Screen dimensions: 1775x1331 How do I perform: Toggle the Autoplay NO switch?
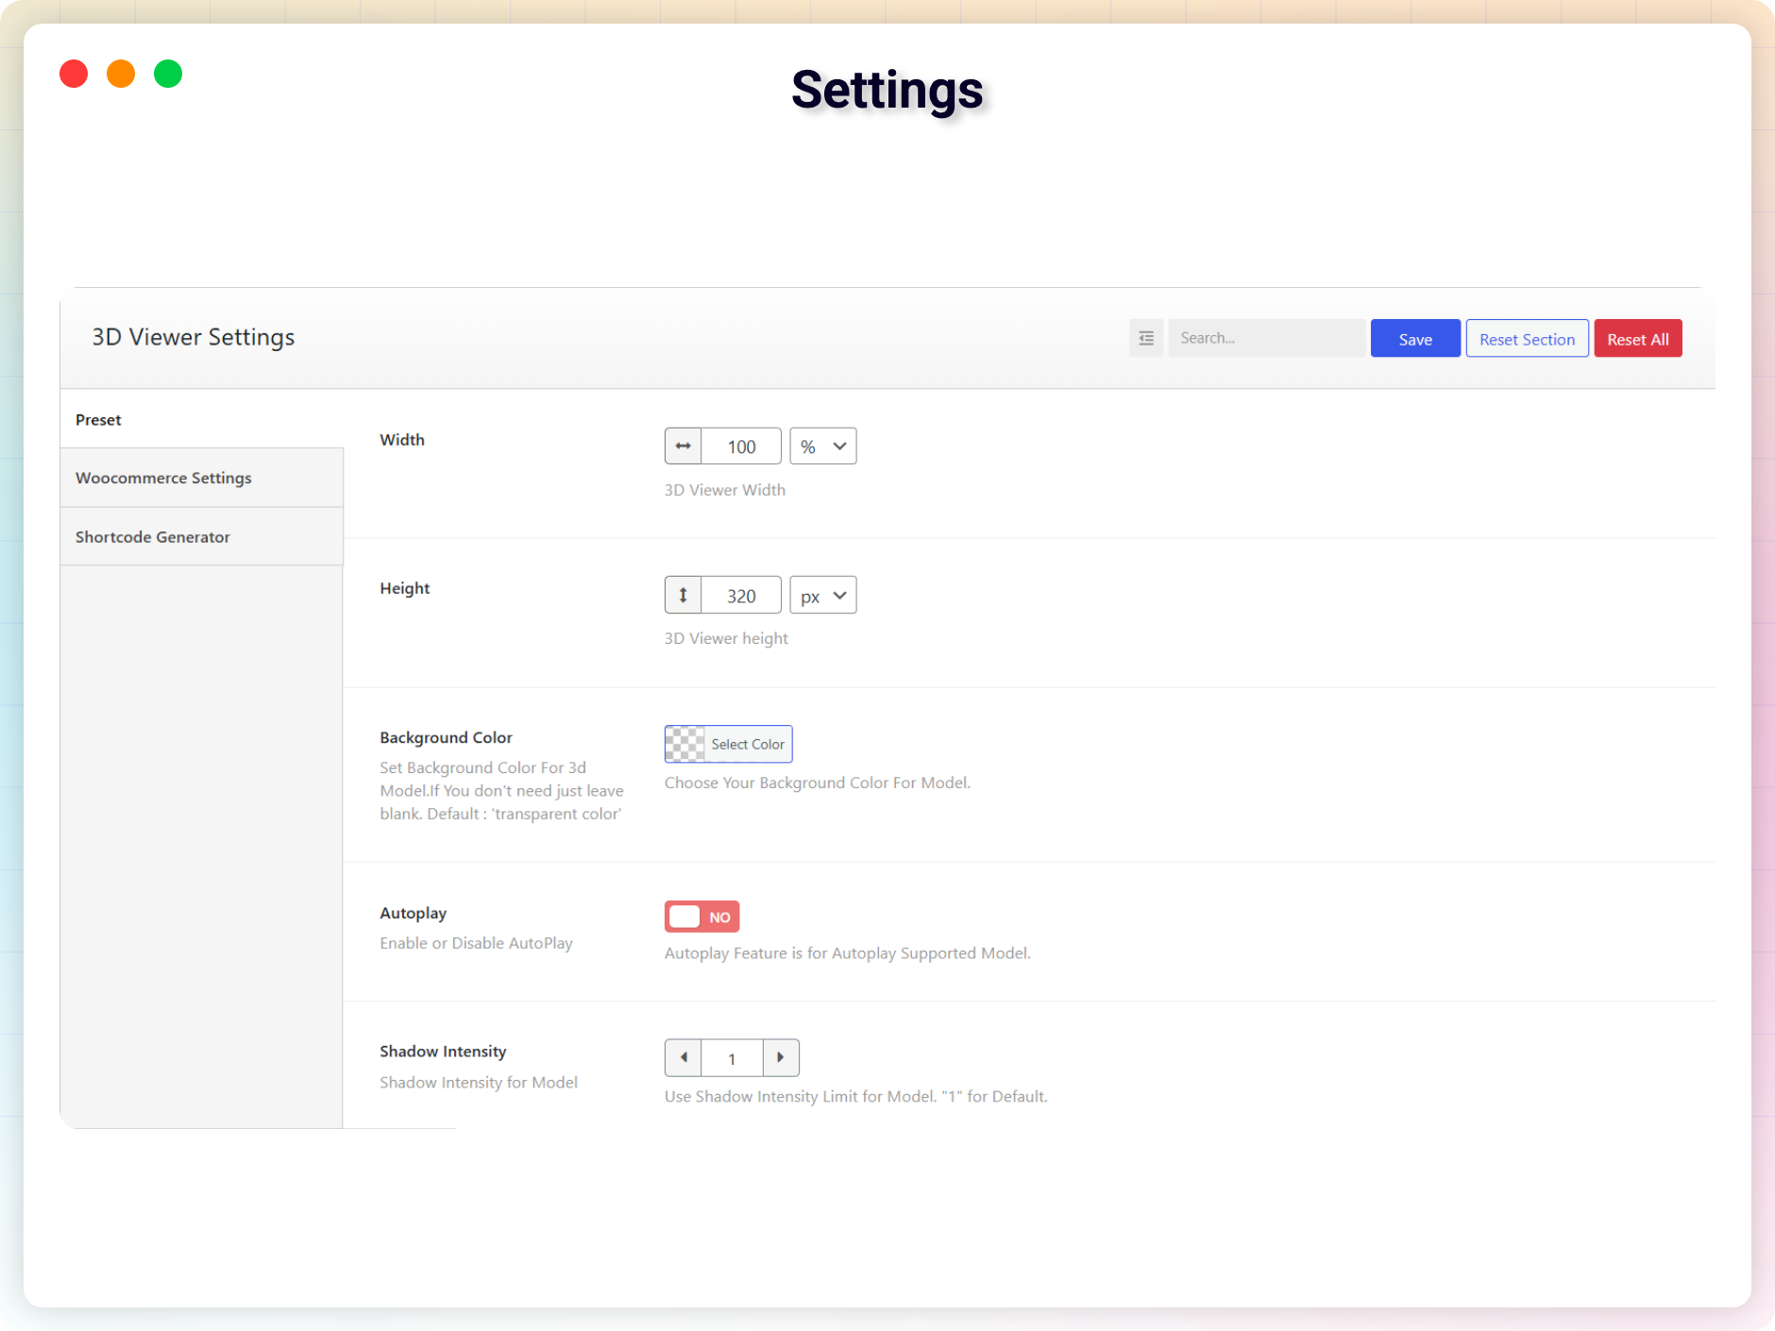(702, 917)
